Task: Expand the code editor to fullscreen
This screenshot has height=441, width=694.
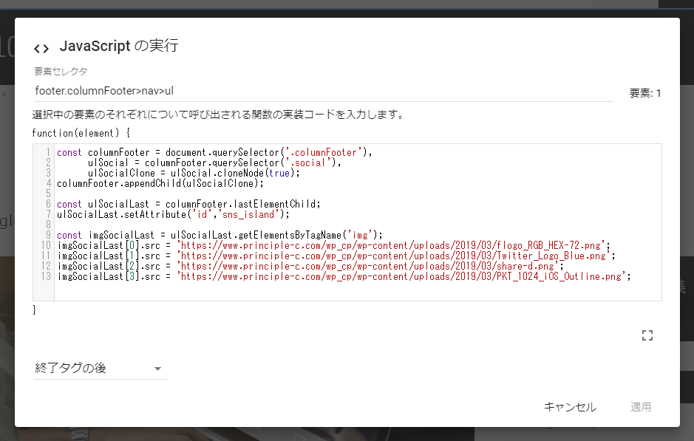Action: (647, 336)
